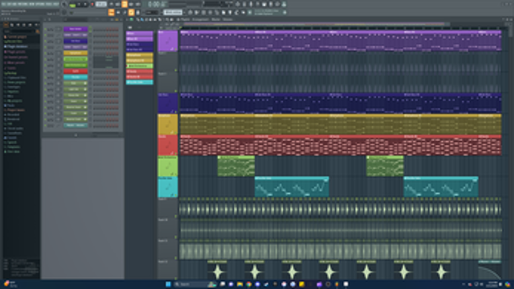This screenshot has width=514, height=289.
Task: Click the orange search icon in Browser
Action: point(38,32)
